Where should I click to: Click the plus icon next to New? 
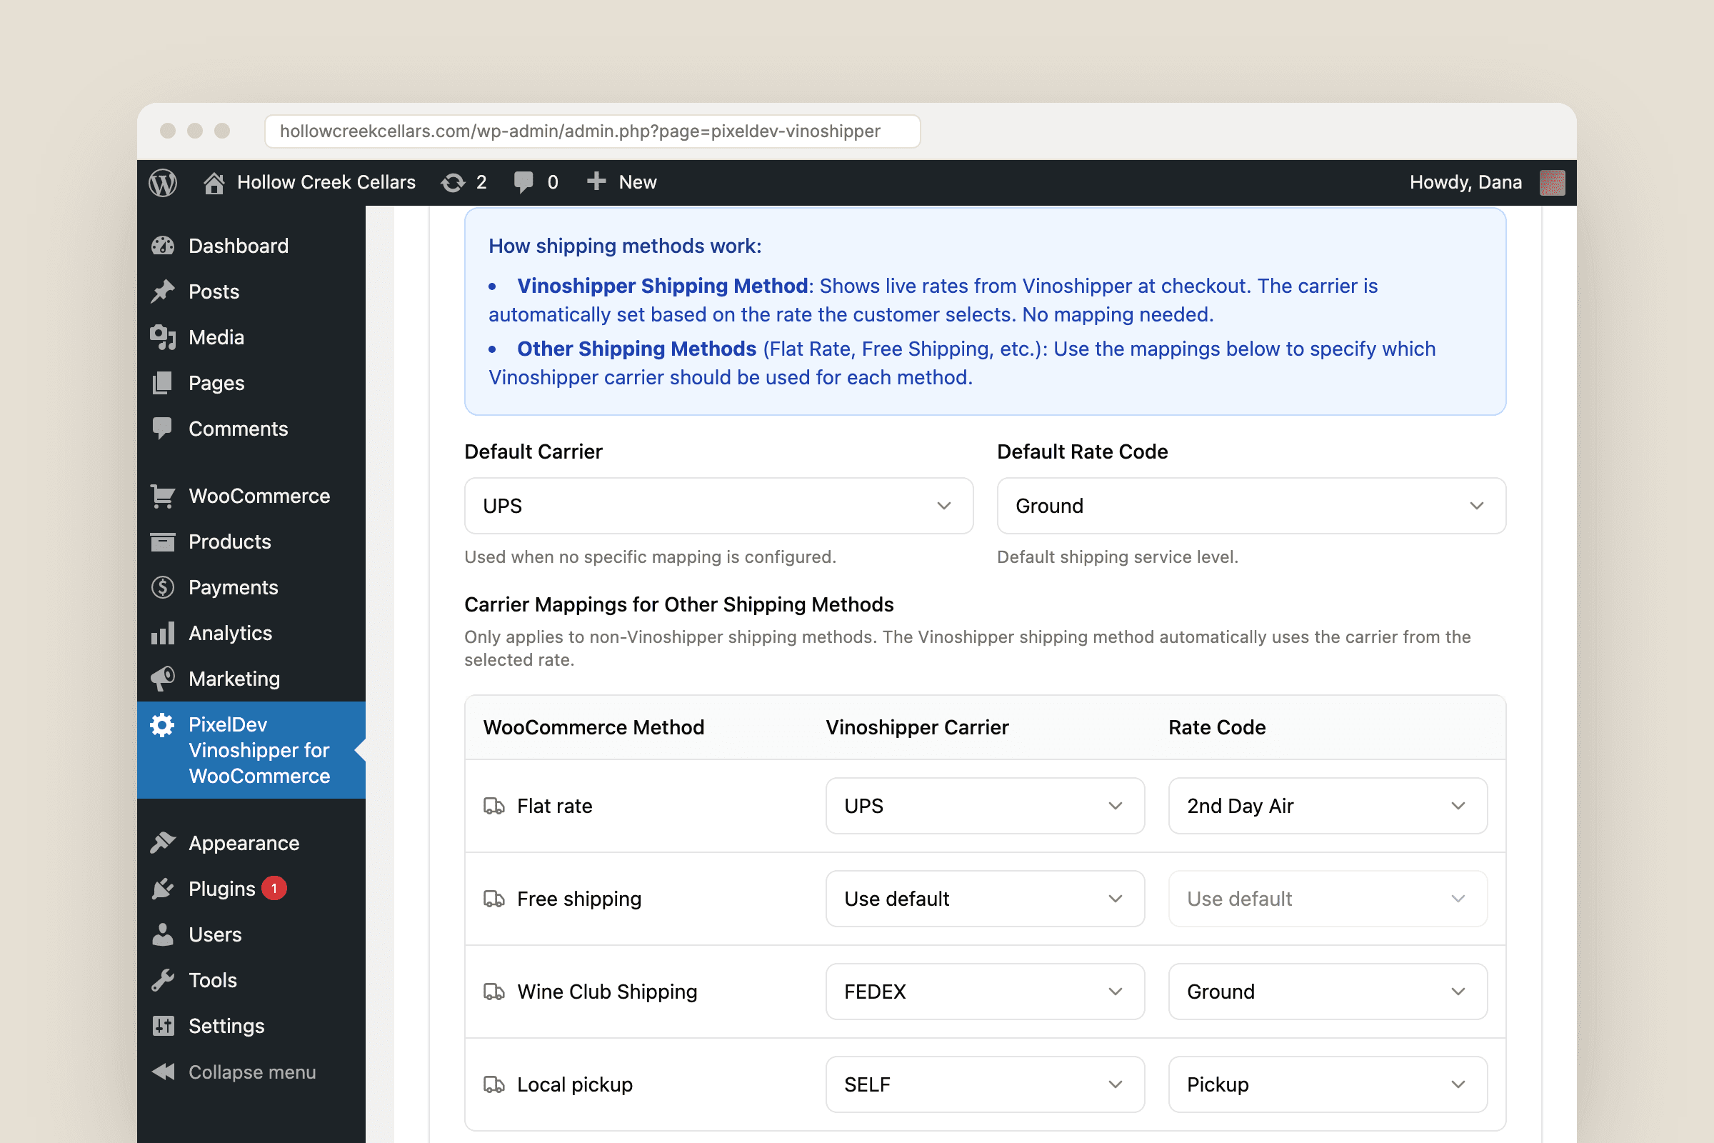point(596,181)
